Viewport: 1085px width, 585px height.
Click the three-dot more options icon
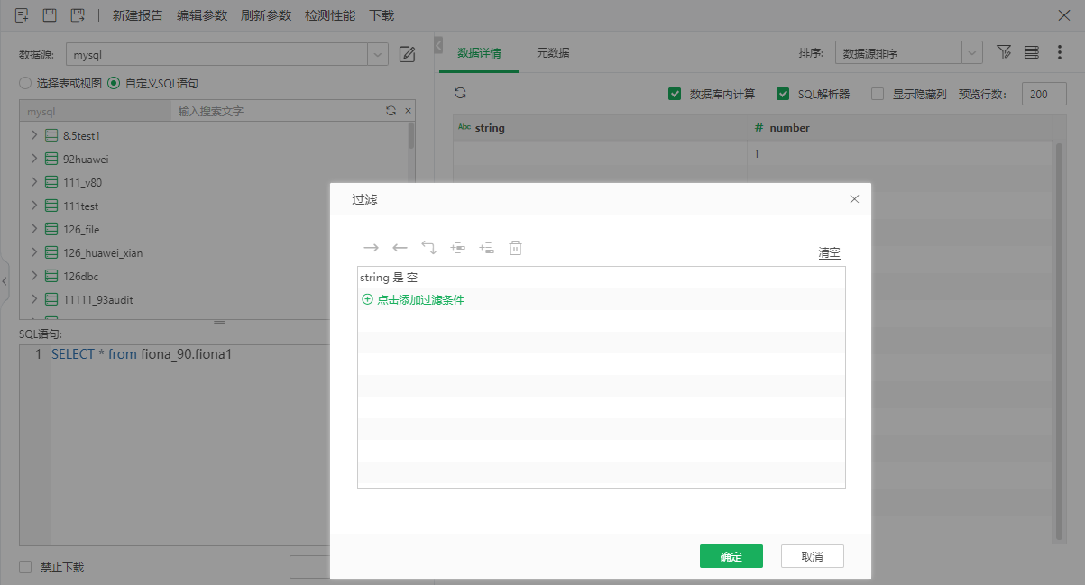point(1060,52)
